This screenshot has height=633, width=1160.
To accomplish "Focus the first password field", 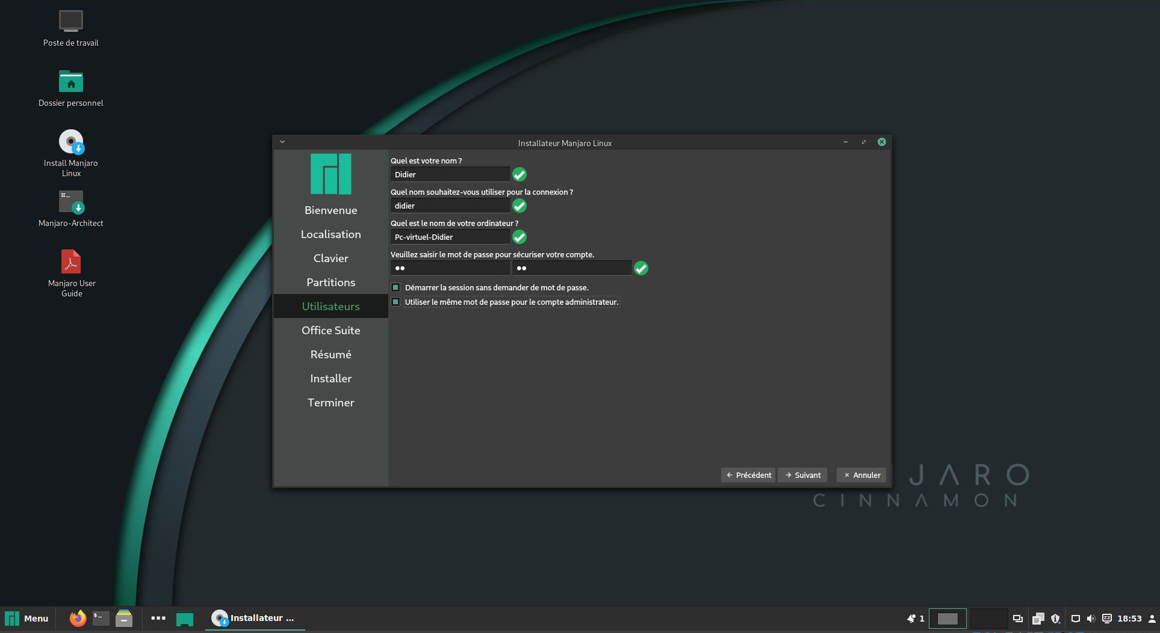I will coord(450,268).
